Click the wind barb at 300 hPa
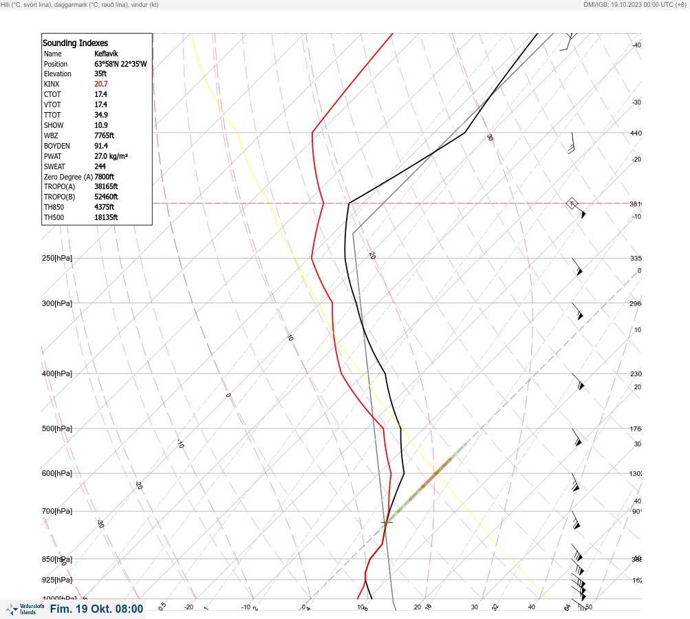This screenshot has height=619, width=690. 577,312
